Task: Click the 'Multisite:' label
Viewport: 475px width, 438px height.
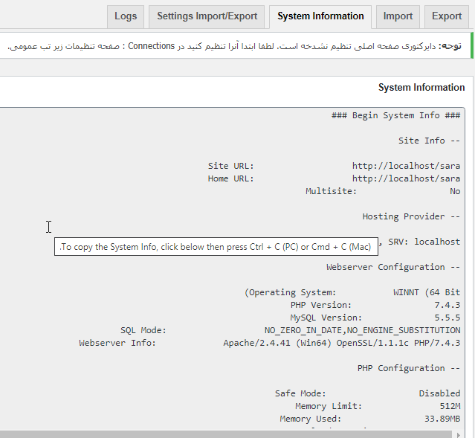Action: click(331, 191)
